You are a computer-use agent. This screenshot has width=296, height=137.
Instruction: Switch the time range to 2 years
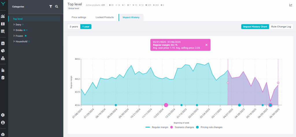click(74, 27)
